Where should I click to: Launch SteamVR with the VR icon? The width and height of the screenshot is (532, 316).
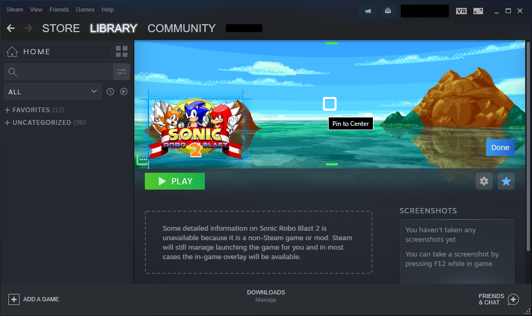(461, 11)
